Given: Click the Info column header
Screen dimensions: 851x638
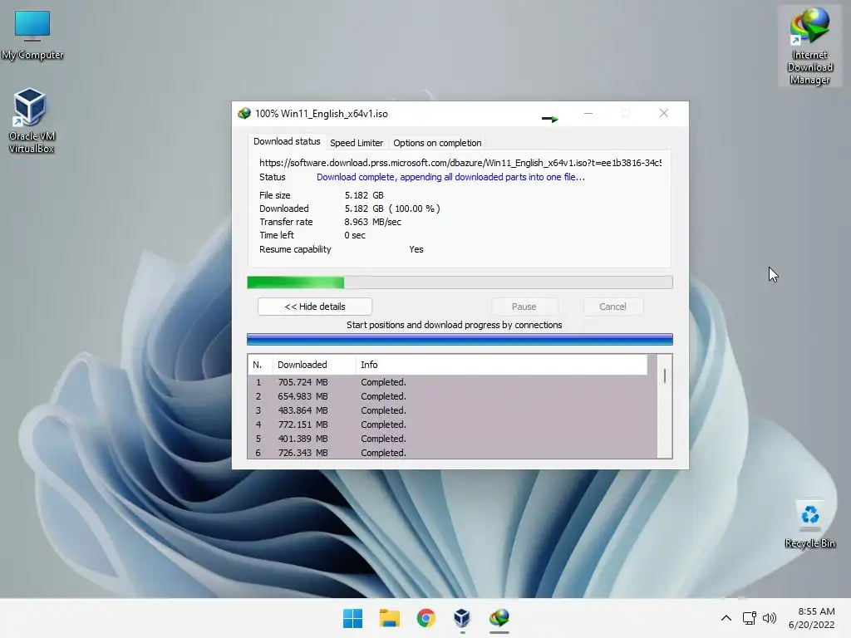Looking at the screenshot, I should click(x=501, y=365).
